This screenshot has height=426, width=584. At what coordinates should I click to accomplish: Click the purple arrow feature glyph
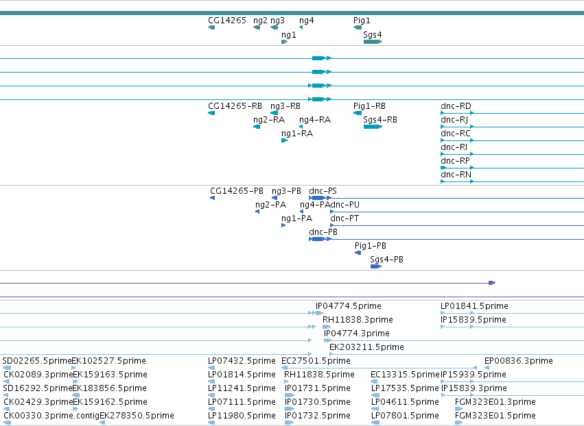[x=492, y=283]
